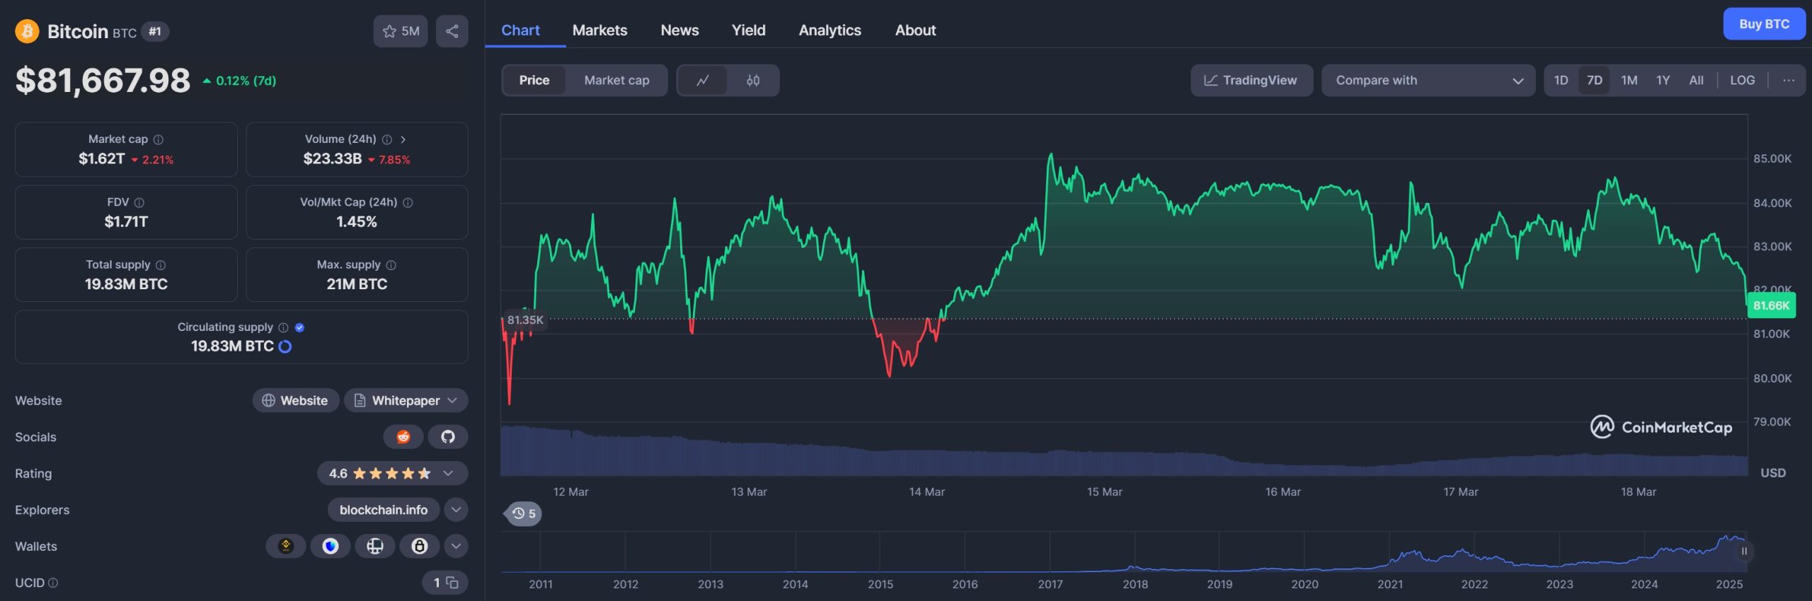
Task: Open TradingView chart button
Action: click(1251, 81)
